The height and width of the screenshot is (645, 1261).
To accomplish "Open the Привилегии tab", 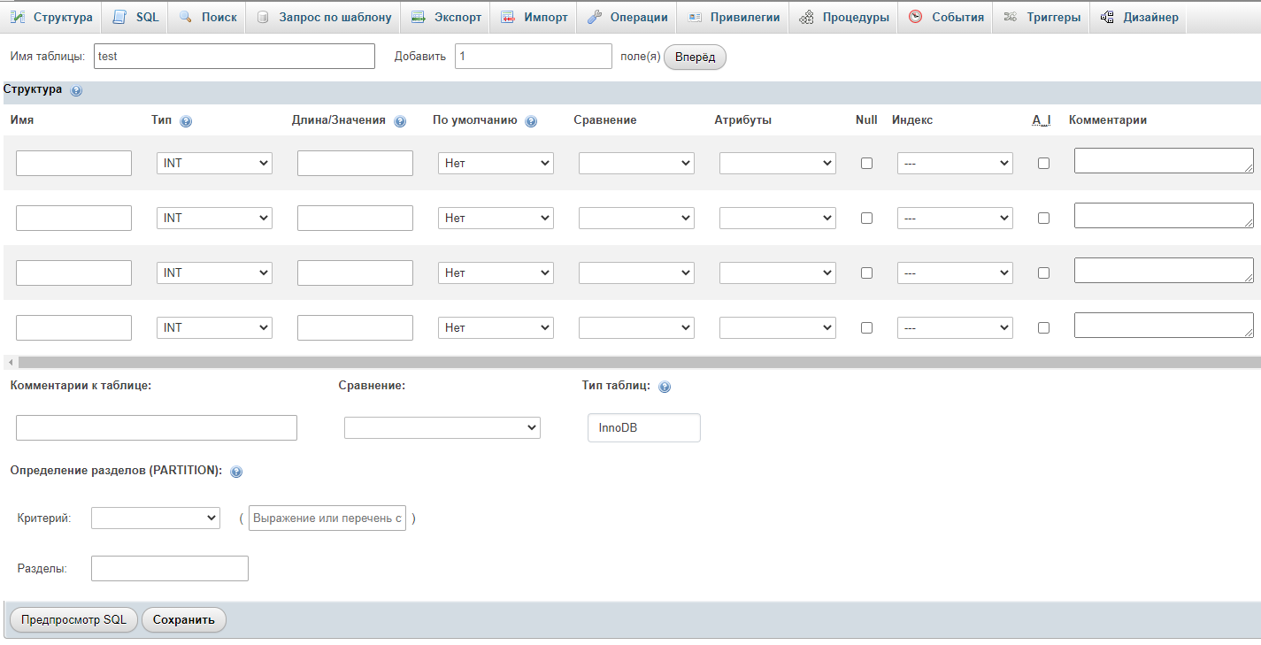I will pos(734,18).
